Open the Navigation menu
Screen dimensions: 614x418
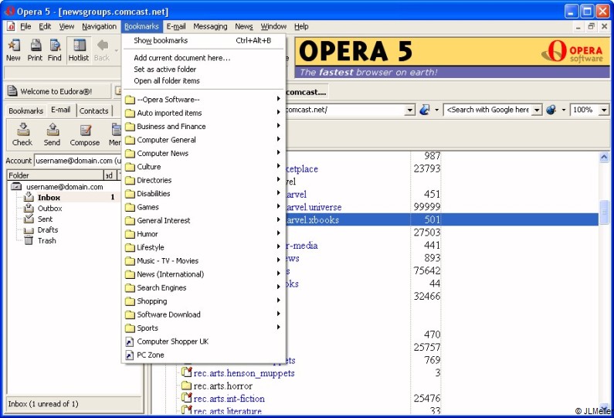[99, 26]
